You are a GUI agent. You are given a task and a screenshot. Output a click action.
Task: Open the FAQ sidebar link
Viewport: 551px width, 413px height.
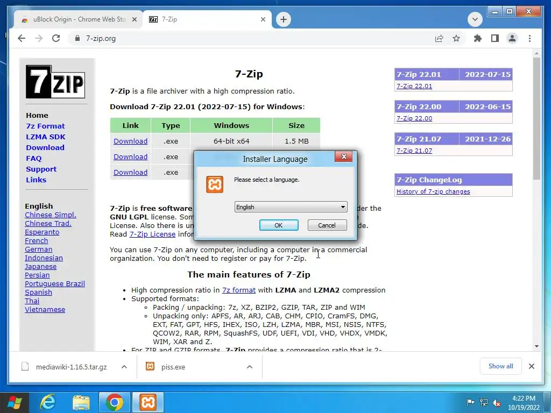pos(34,159)
